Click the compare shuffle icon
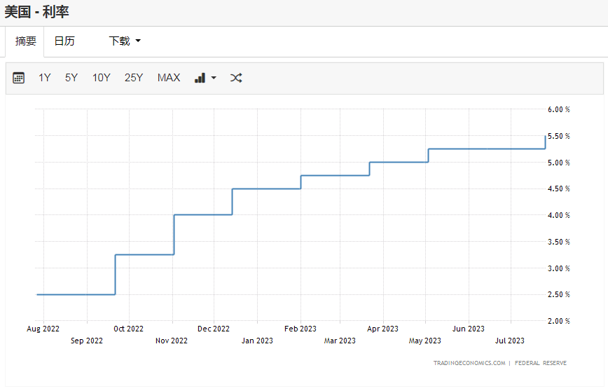The height and width of the screenshot is (391, 608). (x=236, y=78)
